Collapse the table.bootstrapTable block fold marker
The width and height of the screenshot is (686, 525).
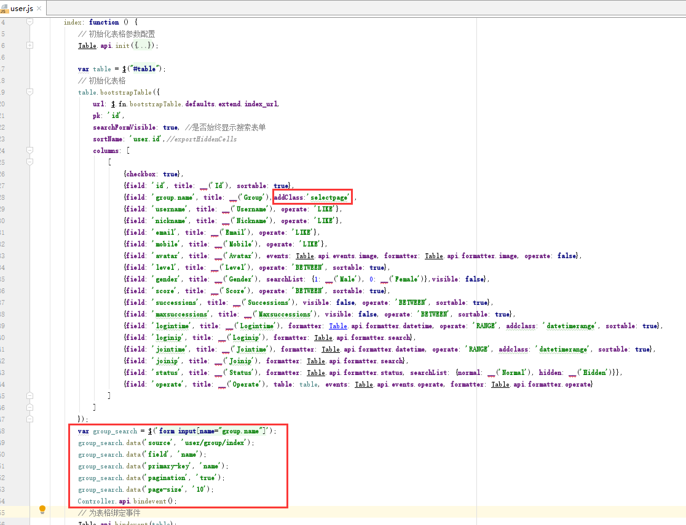pyautogui.click(x=30, y=92)
